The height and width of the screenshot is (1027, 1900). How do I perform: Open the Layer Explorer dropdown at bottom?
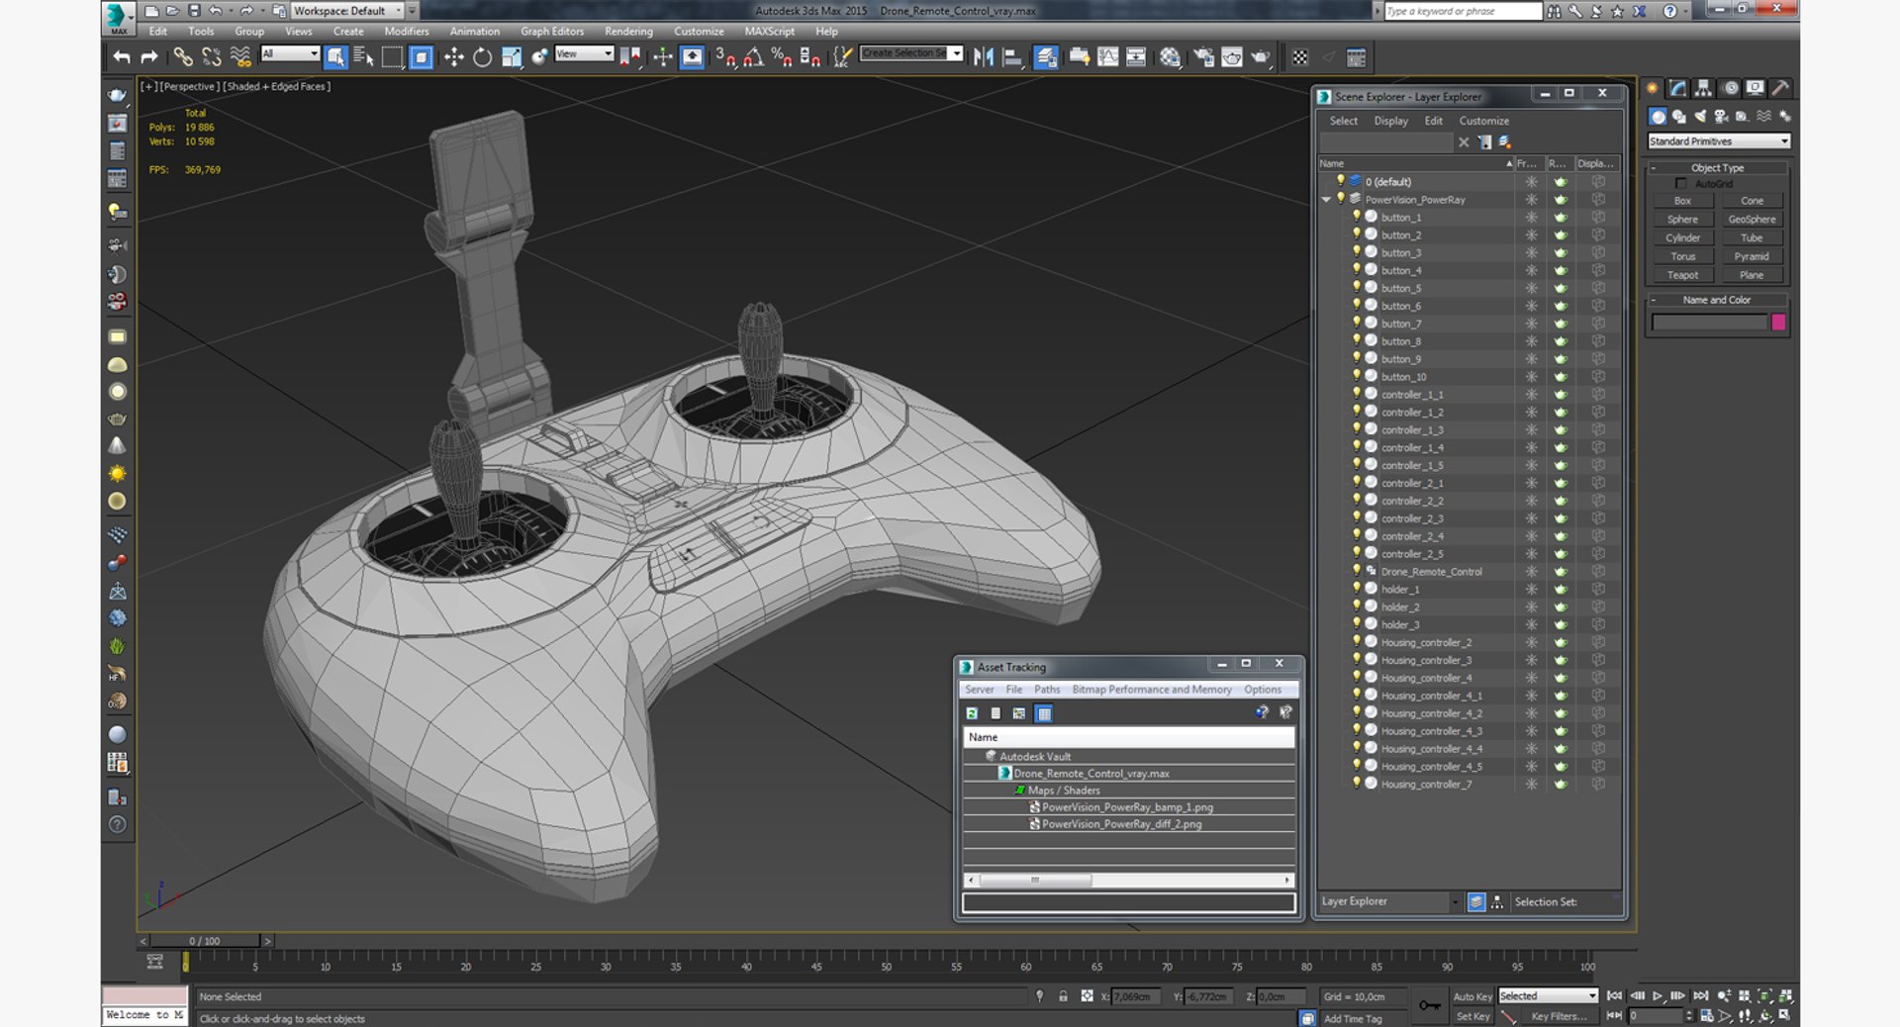tap(1390, 901)
